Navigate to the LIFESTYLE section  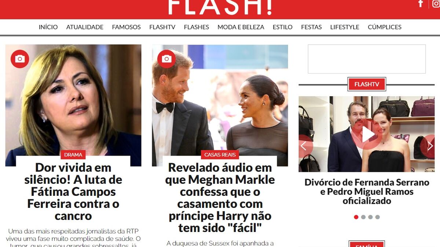(x=345, y=27)
